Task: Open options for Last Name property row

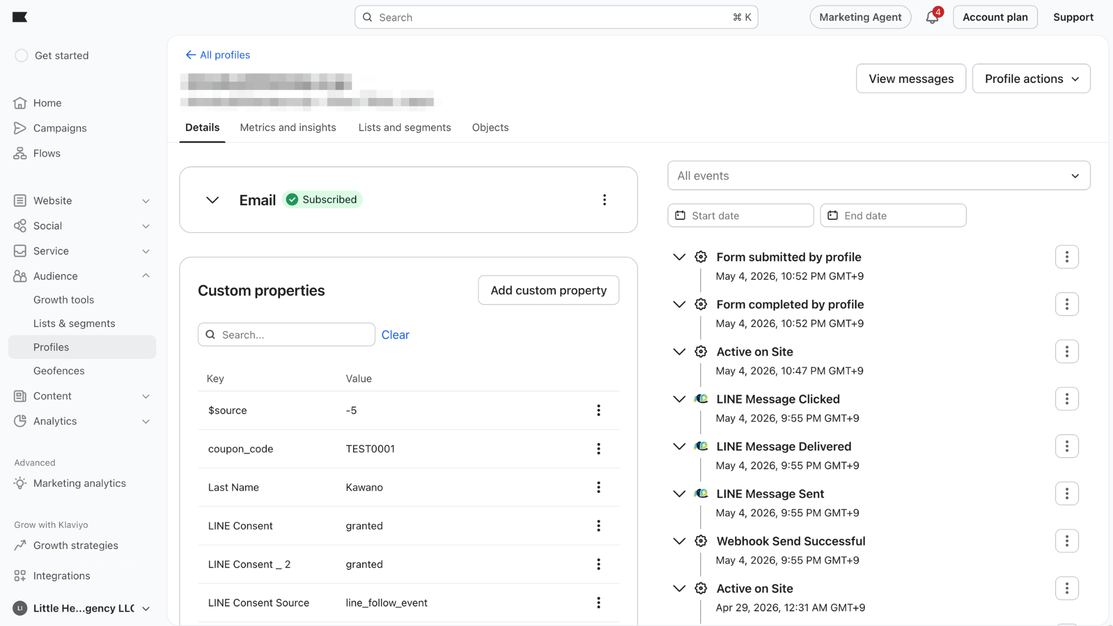Action: click(598, 487)
